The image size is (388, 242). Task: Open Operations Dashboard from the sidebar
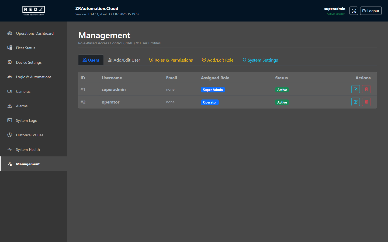(34, 33)
